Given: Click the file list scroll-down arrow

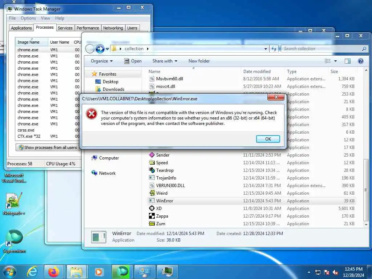Looking at the screenshot, I should tap(366, 224).
